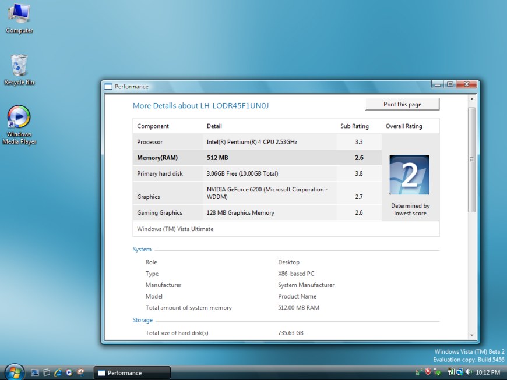Screen dimensions: 507x380
Task: Click the 10:12 PM clock
Action: 488,372
